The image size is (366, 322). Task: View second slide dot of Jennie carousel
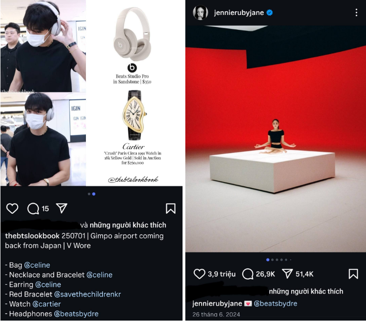pyautogui.click(x=272, y=259)
